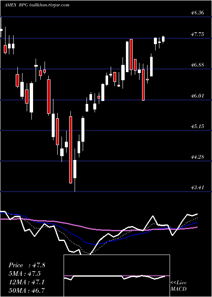
Task: Click the 44.28 price axis label
Action: tap(198, 157)
